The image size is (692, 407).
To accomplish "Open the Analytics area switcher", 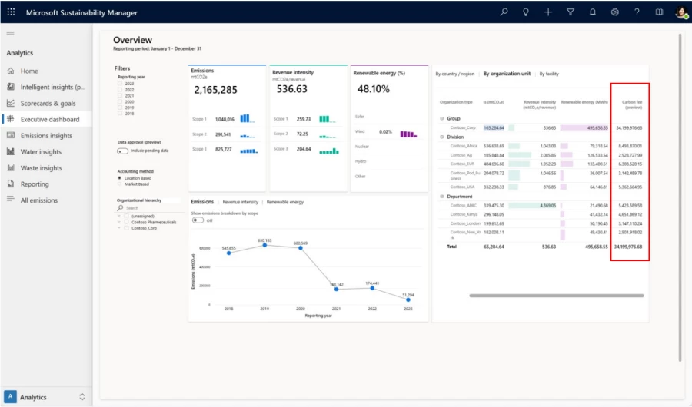I will pos(82,397).
